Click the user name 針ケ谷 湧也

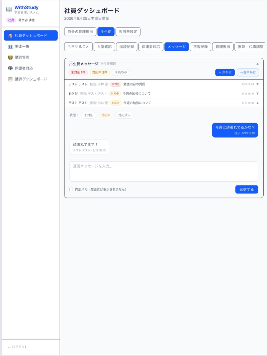[27, 20]
